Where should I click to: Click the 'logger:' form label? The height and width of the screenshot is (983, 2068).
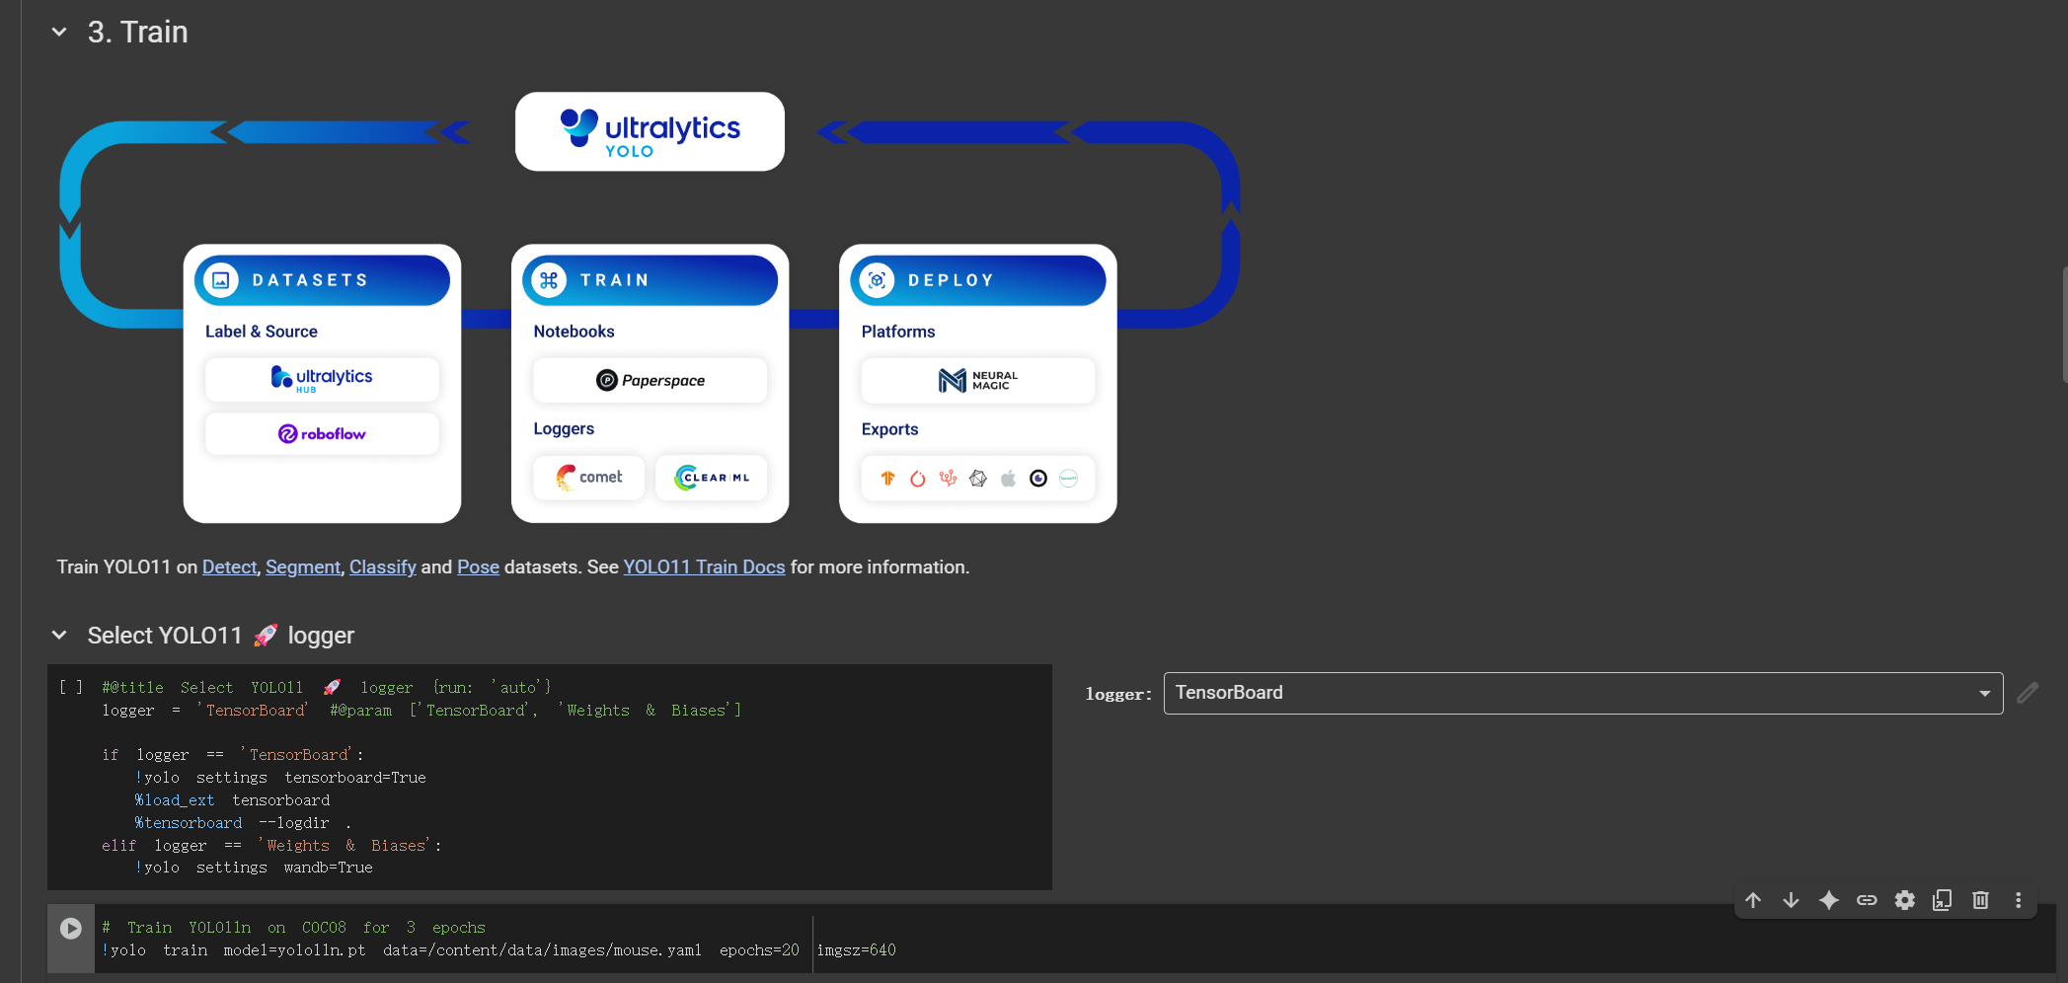click(x=1118, y=694)
